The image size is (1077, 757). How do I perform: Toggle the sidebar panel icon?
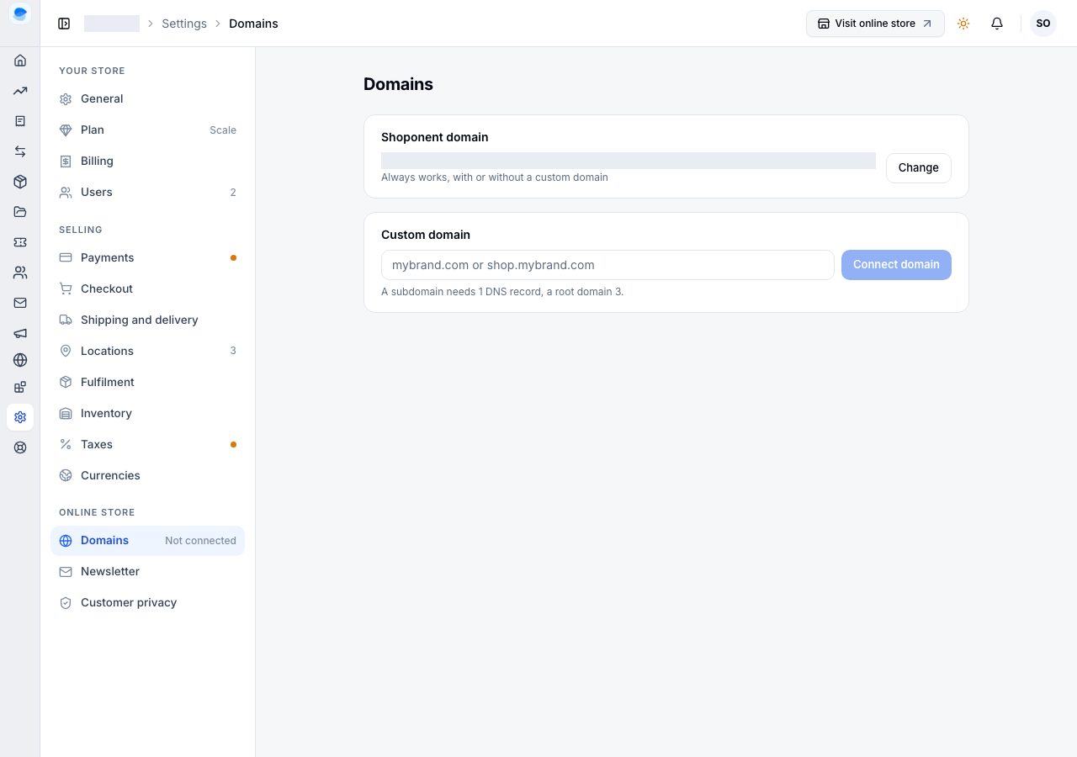(x=64, y=24)
